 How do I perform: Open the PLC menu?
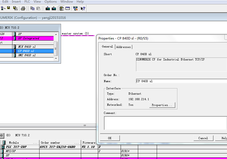(x=27, y=2)
